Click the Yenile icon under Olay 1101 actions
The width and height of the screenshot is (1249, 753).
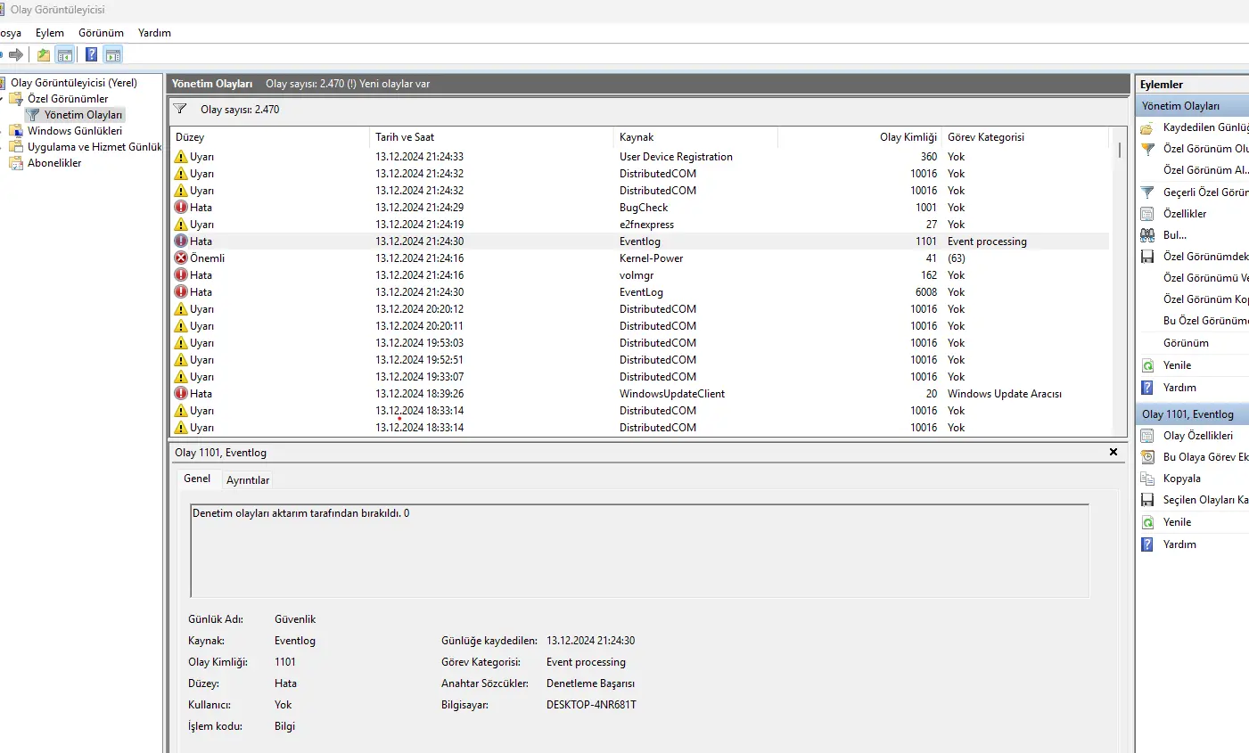pos(1147,522)
